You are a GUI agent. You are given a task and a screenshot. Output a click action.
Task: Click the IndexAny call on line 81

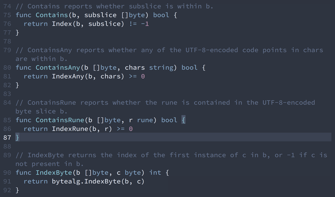[68, 76]
